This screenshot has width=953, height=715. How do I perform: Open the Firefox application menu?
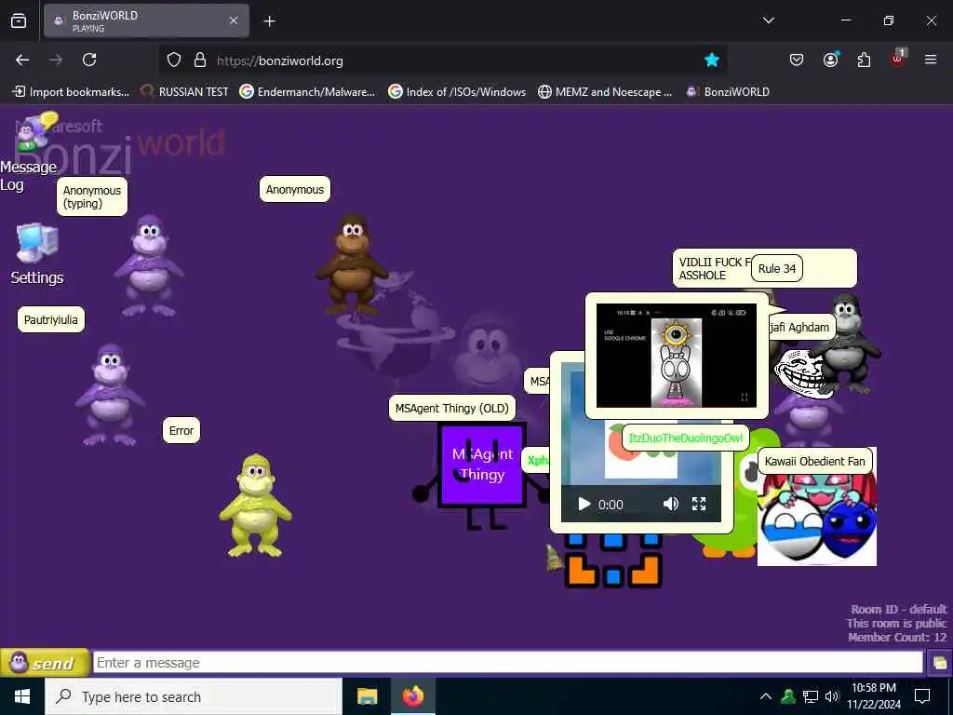930,60
